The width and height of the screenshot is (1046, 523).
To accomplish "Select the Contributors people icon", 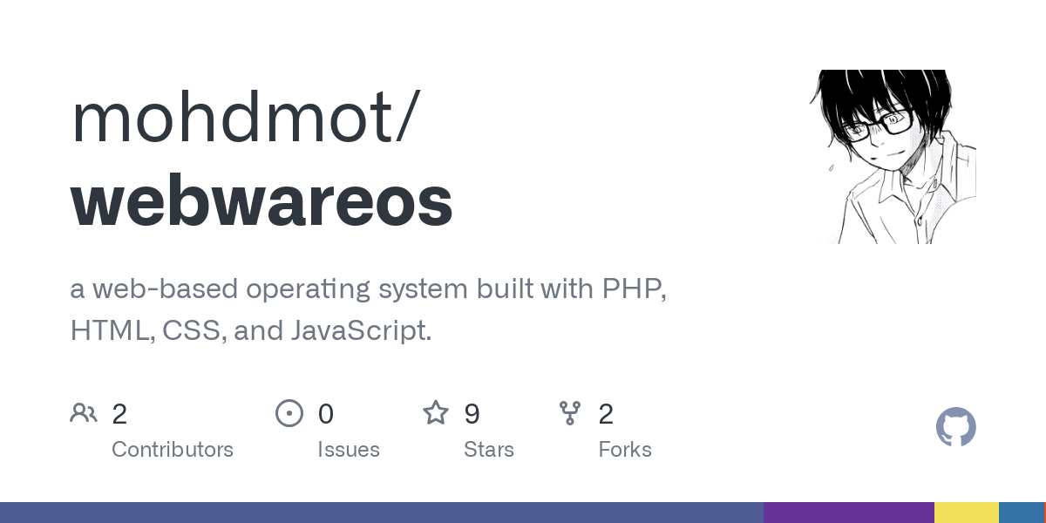I will tap(84, 412).
